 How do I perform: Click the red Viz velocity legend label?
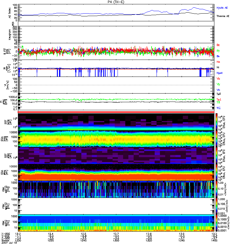(218, 79)
